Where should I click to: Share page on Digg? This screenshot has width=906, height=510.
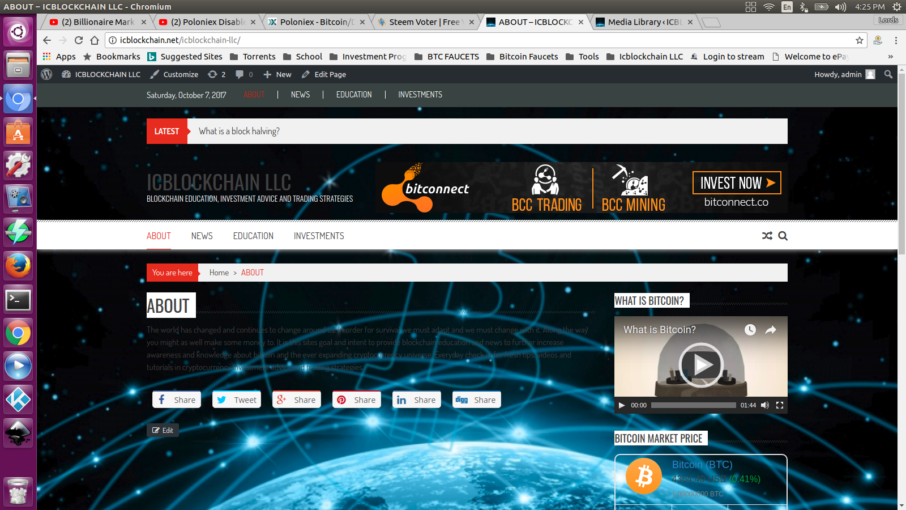[x=477, y=399]
